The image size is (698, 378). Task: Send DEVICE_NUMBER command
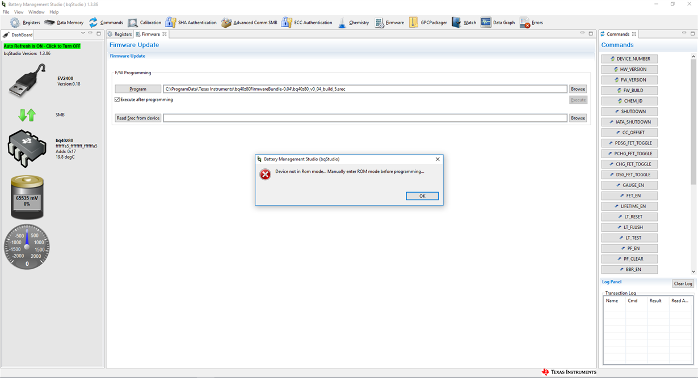point(629,59)
